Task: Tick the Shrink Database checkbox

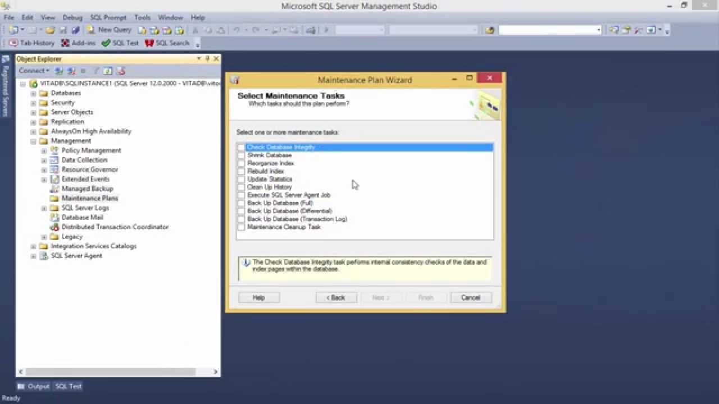Action: point(241,155)
